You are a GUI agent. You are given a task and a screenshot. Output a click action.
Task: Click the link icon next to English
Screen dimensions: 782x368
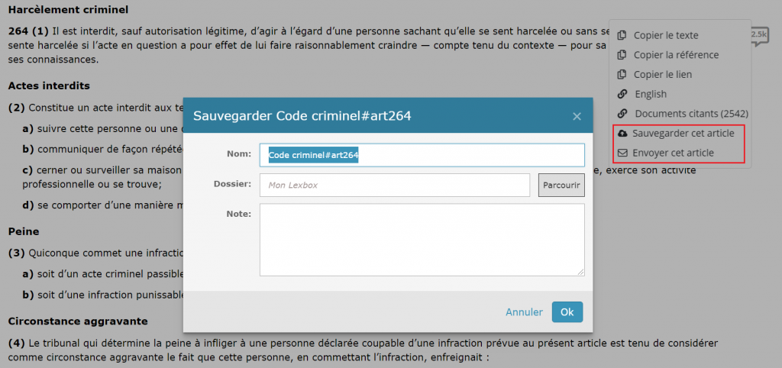click(x=622, y=94)
